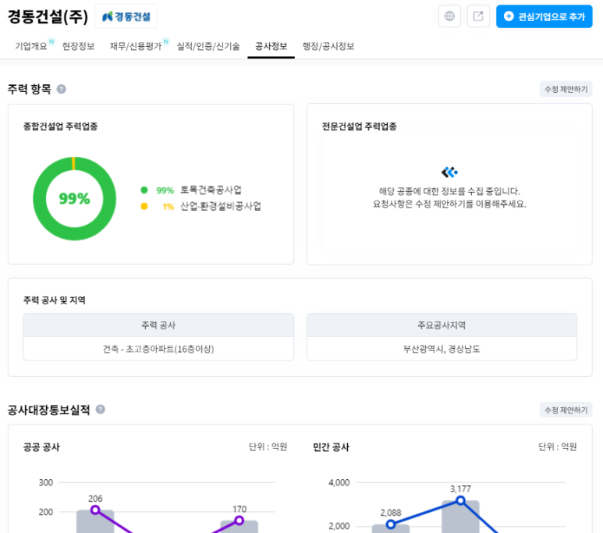This screenshot has height=533, width=603.
Task: Click the 170 data point in 공공 공사
Action: click(x=239, y=521)
